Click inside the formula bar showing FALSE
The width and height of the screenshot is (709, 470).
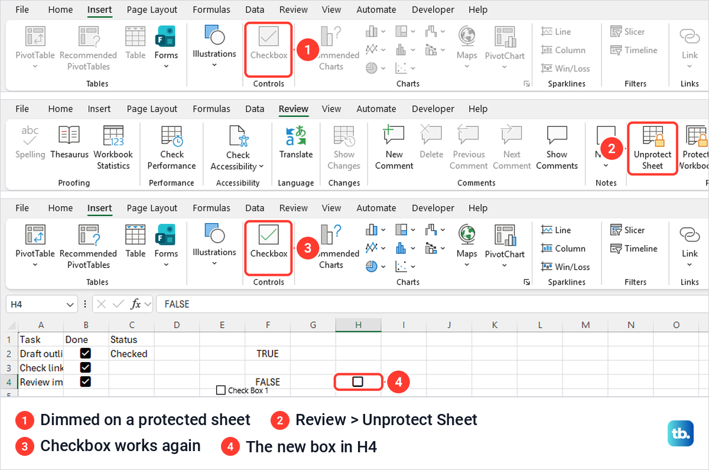431,304
